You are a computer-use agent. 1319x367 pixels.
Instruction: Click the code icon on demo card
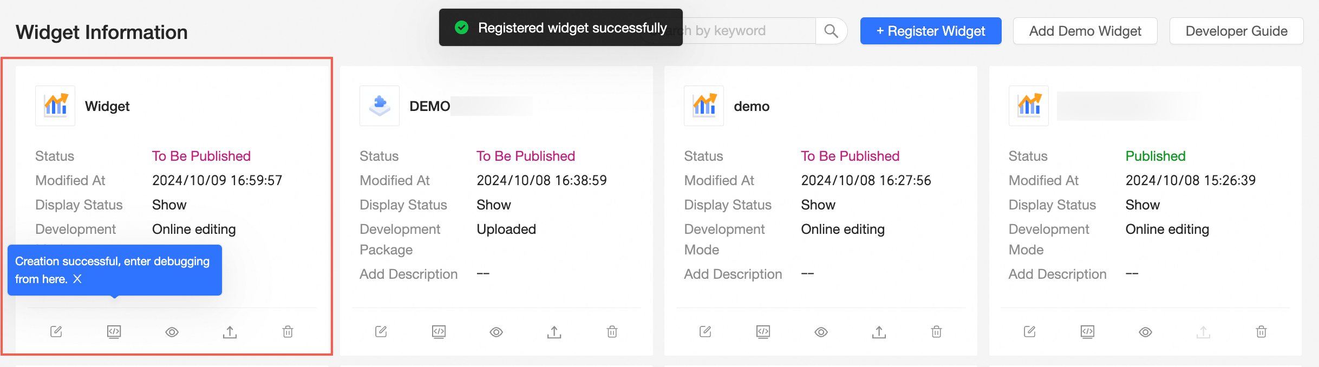tap(763, 331)
